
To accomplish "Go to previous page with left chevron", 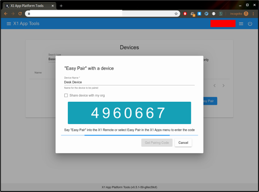I will [214, 86].
